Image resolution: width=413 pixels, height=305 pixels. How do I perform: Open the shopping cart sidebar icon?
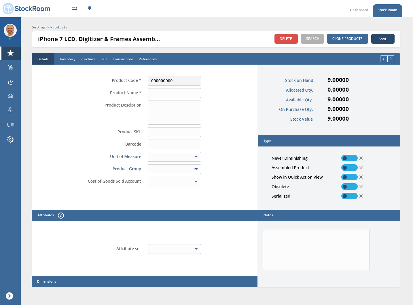[x=11, y=68]
